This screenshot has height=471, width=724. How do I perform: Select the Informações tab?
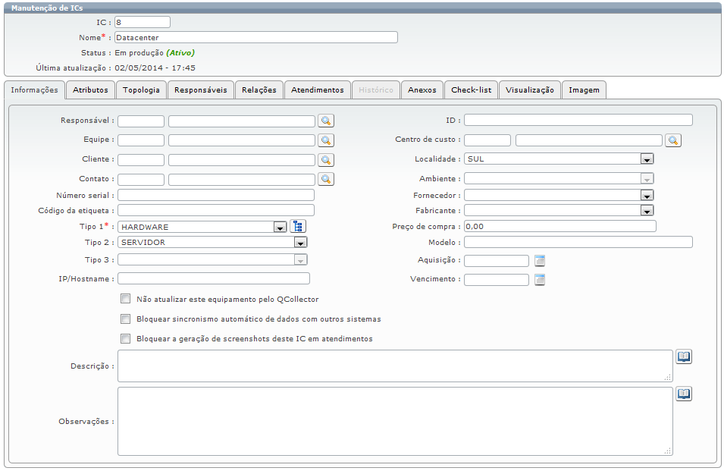(x=35, y=90)
